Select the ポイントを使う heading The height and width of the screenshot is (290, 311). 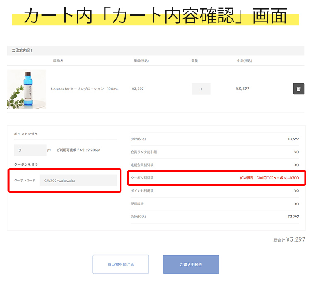pos(26,134)
